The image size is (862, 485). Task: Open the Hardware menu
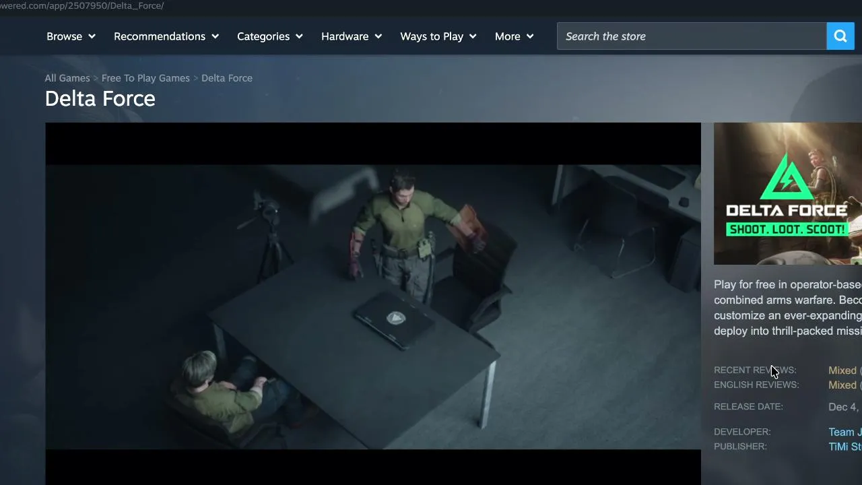[352, 36]
